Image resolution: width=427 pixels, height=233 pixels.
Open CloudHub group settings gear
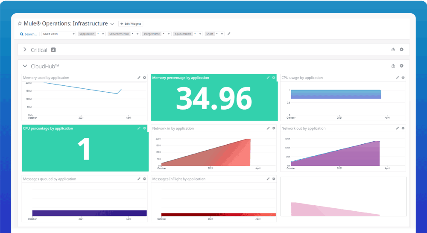[401, 66]
